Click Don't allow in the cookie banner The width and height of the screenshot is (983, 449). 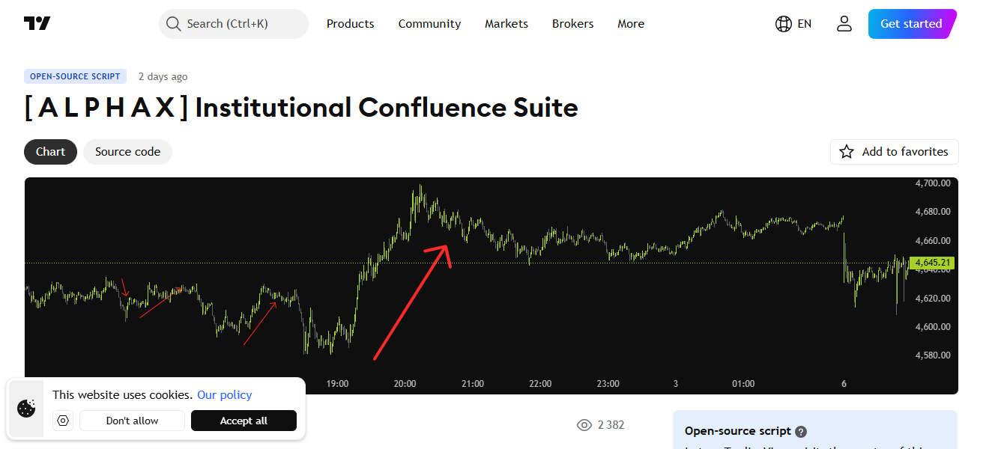132,420
